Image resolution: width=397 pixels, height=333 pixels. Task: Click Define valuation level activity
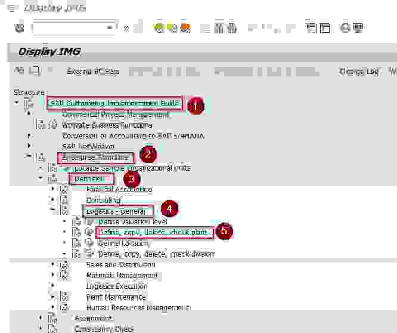tap(132, 222)
